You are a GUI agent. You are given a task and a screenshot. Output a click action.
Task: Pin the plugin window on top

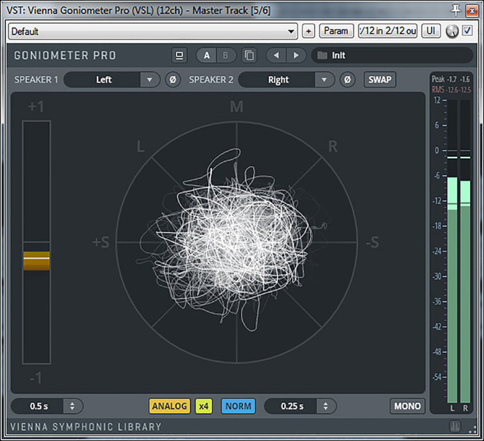coord(456,11)
